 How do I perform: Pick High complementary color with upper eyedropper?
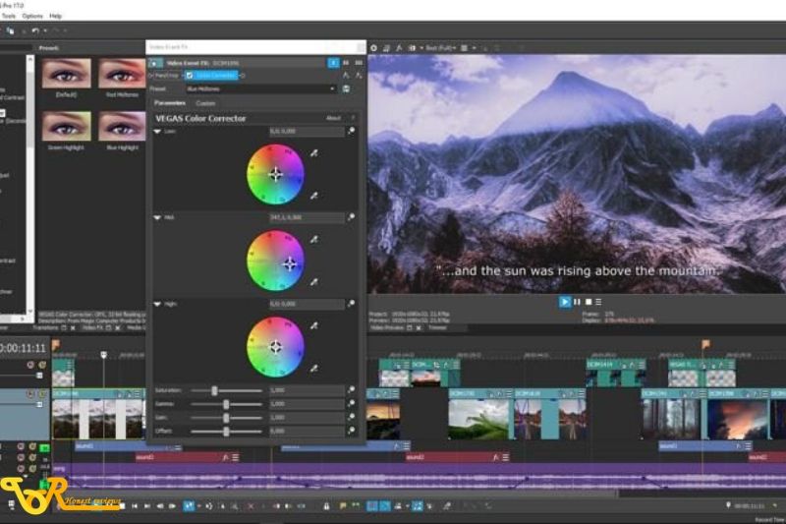coord(313,326)
